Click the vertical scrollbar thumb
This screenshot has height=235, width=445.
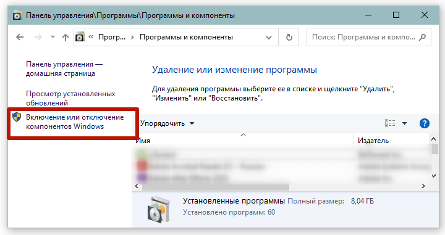point(434,149)
